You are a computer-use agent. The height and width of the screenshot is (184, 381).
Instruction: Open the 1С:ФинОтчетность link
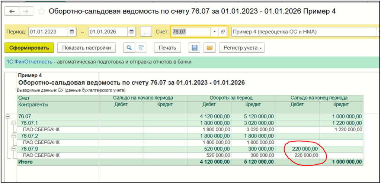pos(29,62)
